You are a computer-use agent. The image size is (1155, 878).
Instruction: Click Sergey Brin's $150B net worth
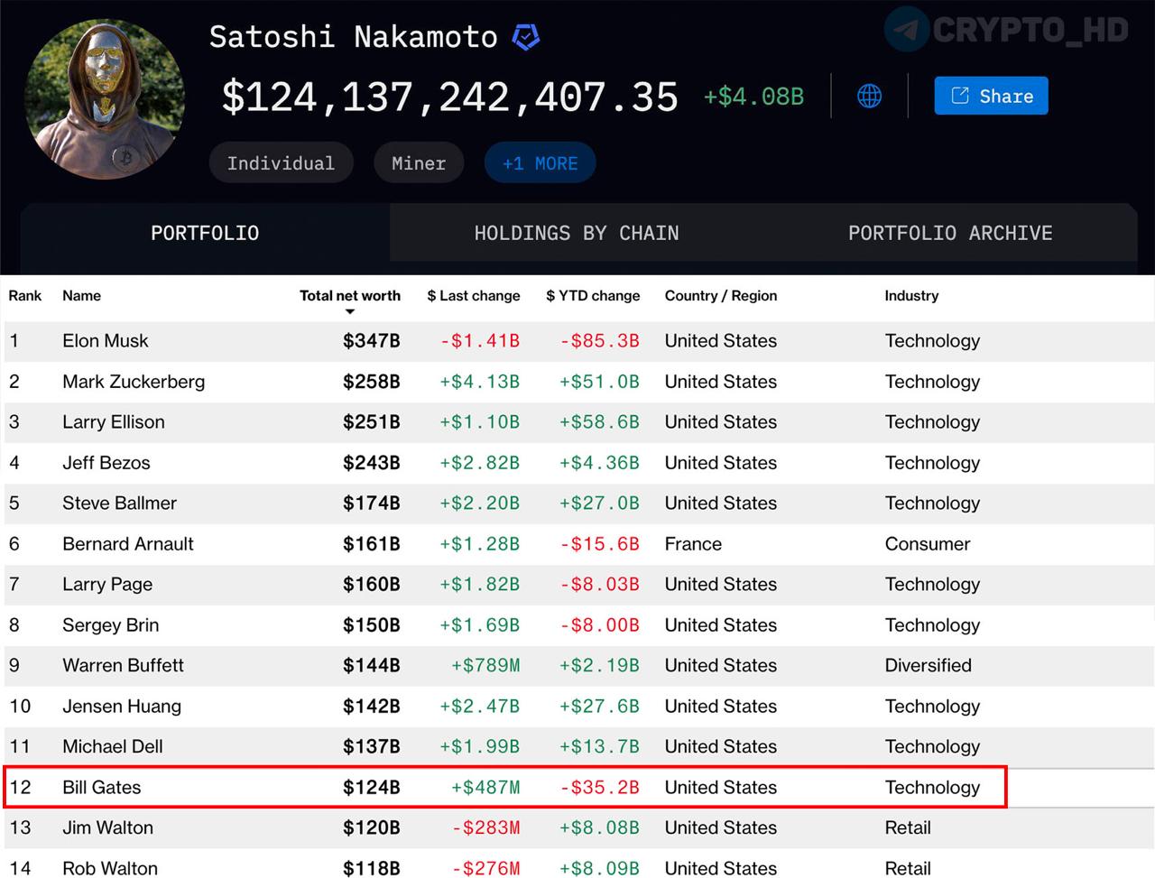372,625
